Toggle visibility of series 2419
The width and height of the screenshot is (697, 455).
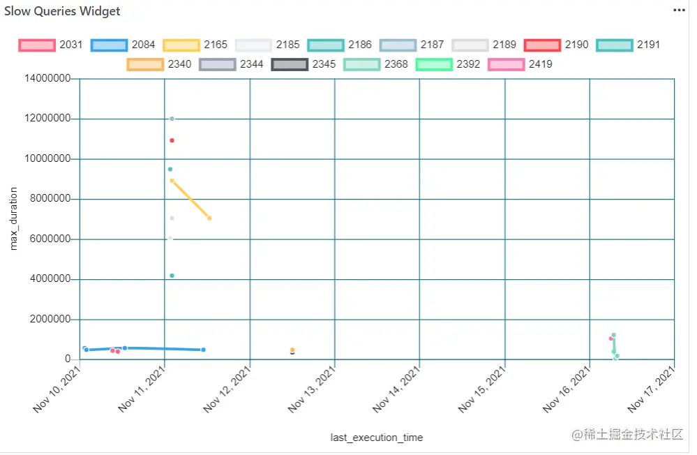pyautogui.click(x=507, y=64)
